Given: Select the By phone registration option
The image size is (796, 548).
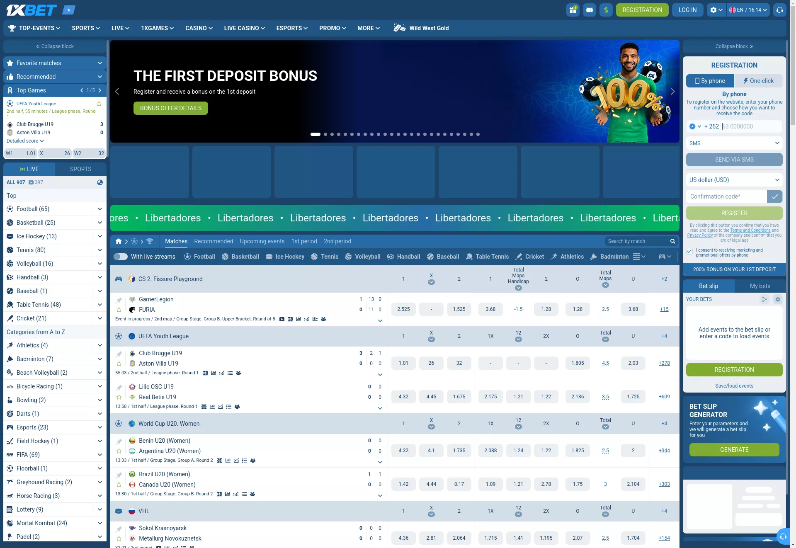Looking at the screenshot, I should 710,81.
